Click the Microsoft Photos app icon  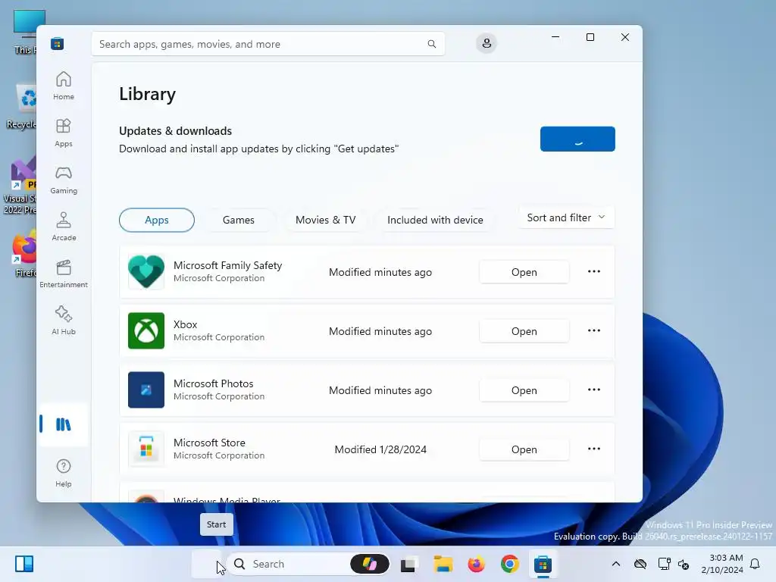click(146, 390)
